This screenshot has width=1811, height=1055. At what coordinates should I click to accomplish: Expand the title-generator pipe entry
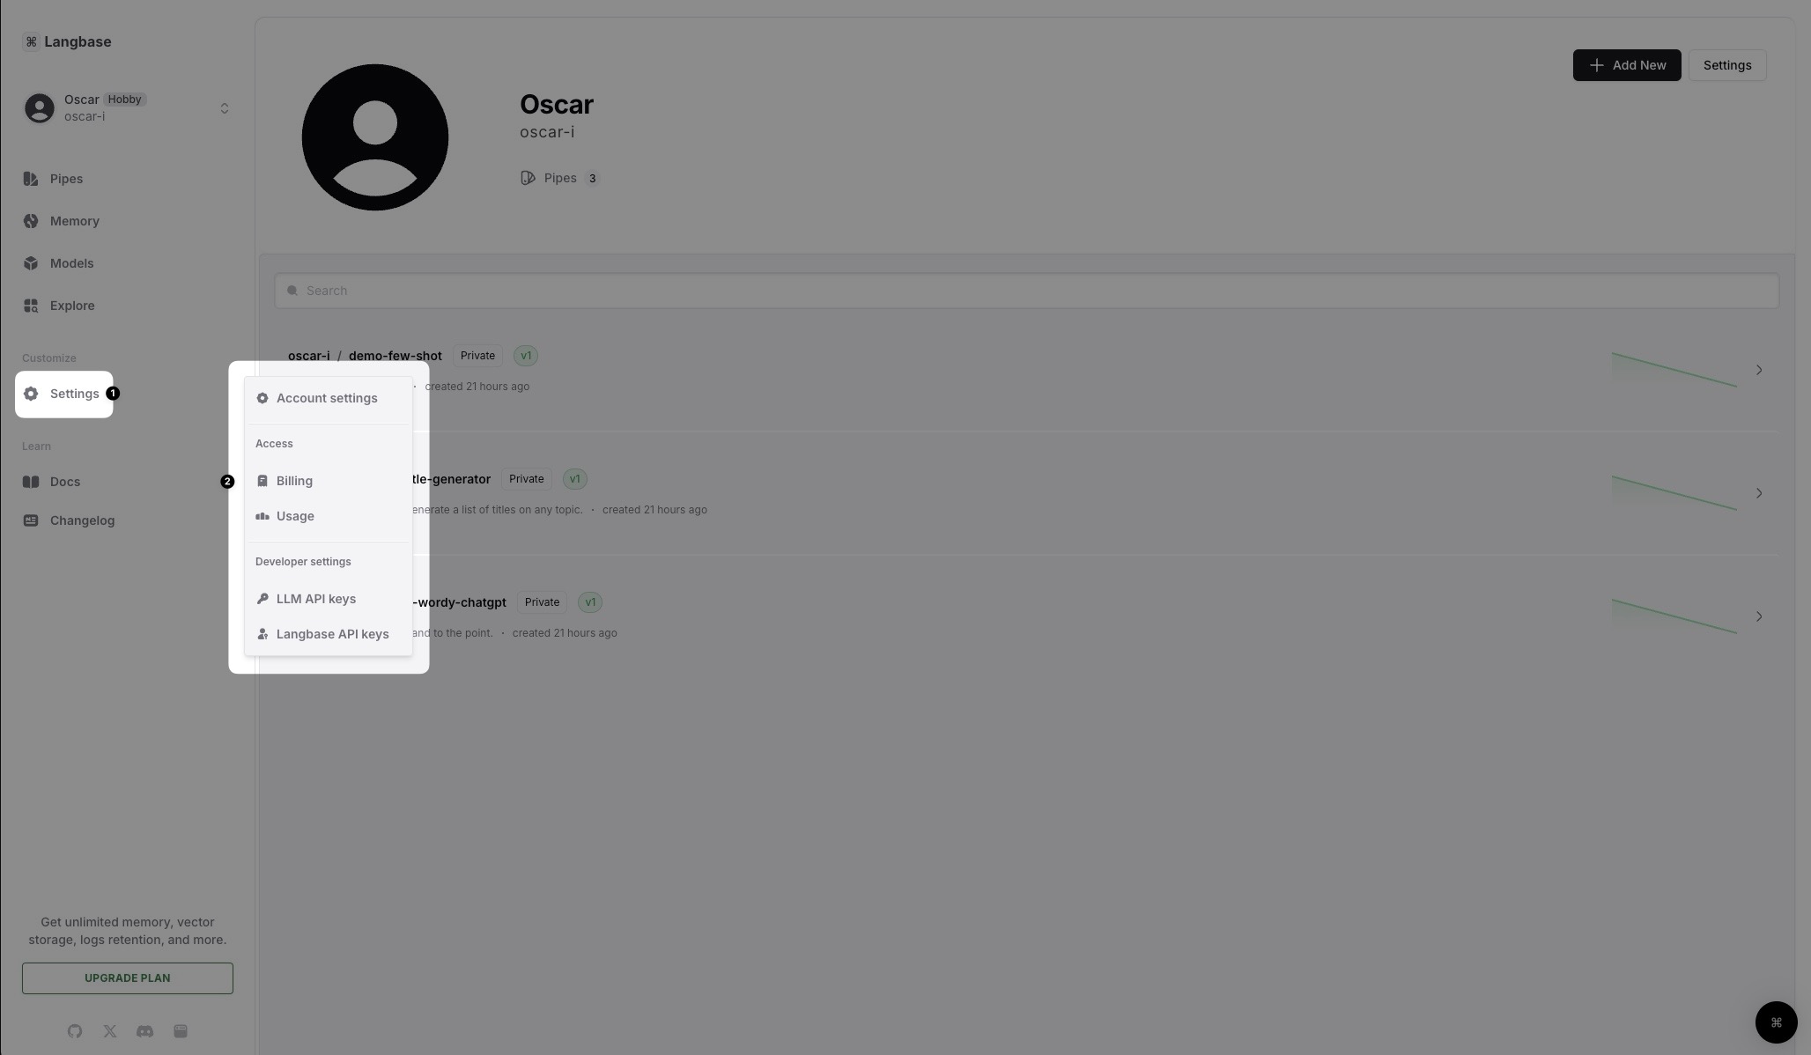point(1758,492)
